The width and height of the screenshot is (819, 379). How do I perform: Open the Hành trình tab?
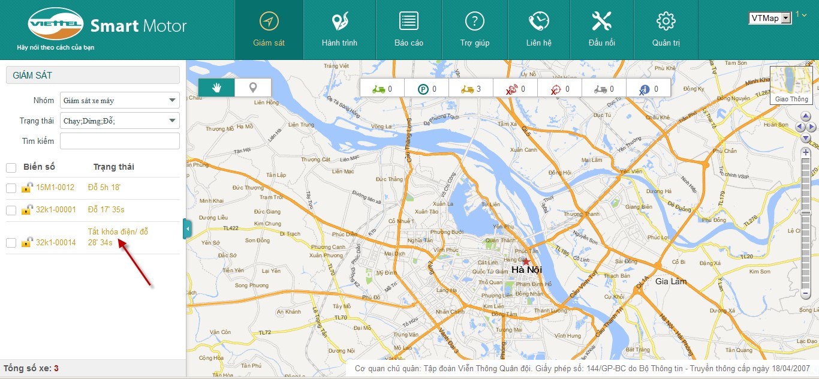(x=339, y=30)
